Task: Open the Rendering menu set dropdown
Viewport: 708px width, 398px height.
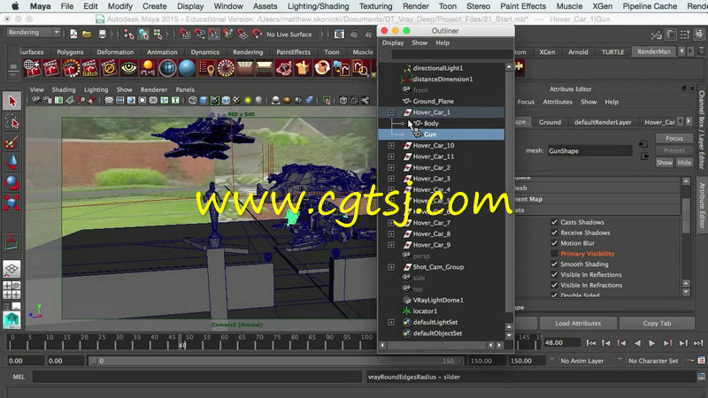Action: (x=34, y=33)
